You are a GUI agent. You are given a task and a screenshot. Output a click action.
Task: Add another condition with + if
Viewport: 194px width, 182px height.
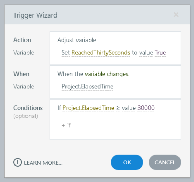(66, 125)
